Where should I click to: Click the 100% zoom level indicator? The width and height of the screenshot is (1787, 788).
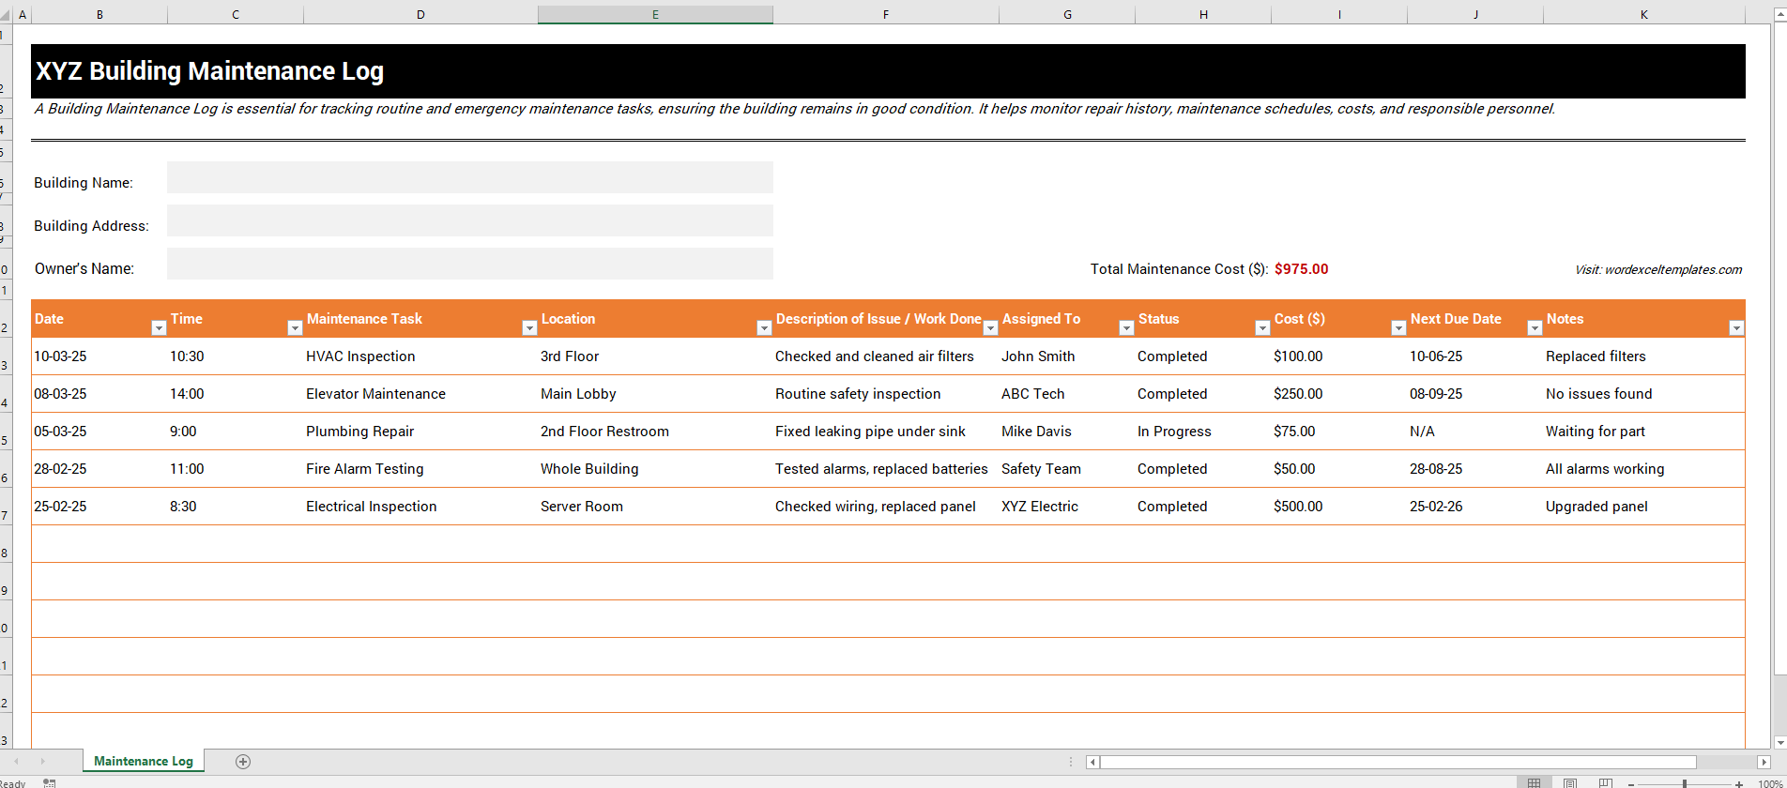coord(1770,783)
